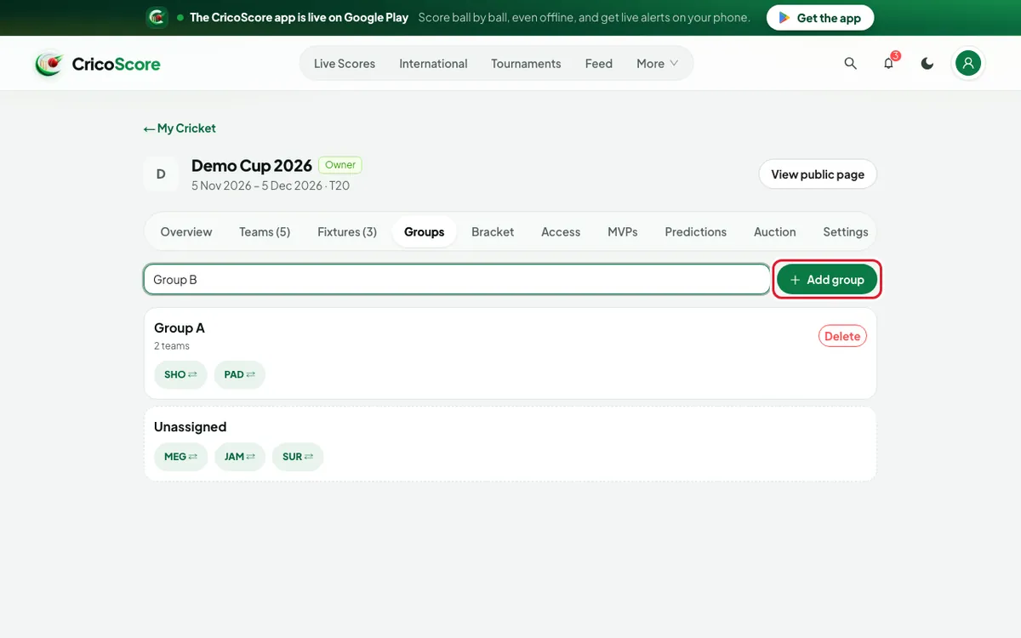Click the Unassigned heading

(x=190, y=427)
